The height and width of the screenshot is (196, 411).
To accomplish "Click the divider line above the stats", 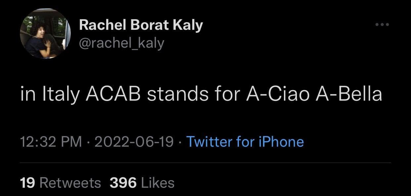I will (x=205, y=163).
